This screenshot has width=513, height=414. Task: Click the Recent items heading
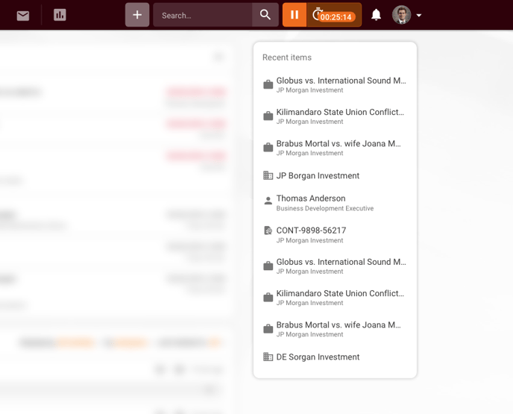[x=287, y=57]
